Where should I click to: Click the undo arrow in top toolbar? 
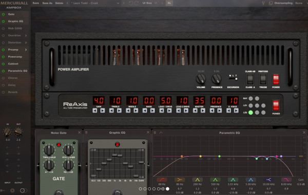point(131,3)
